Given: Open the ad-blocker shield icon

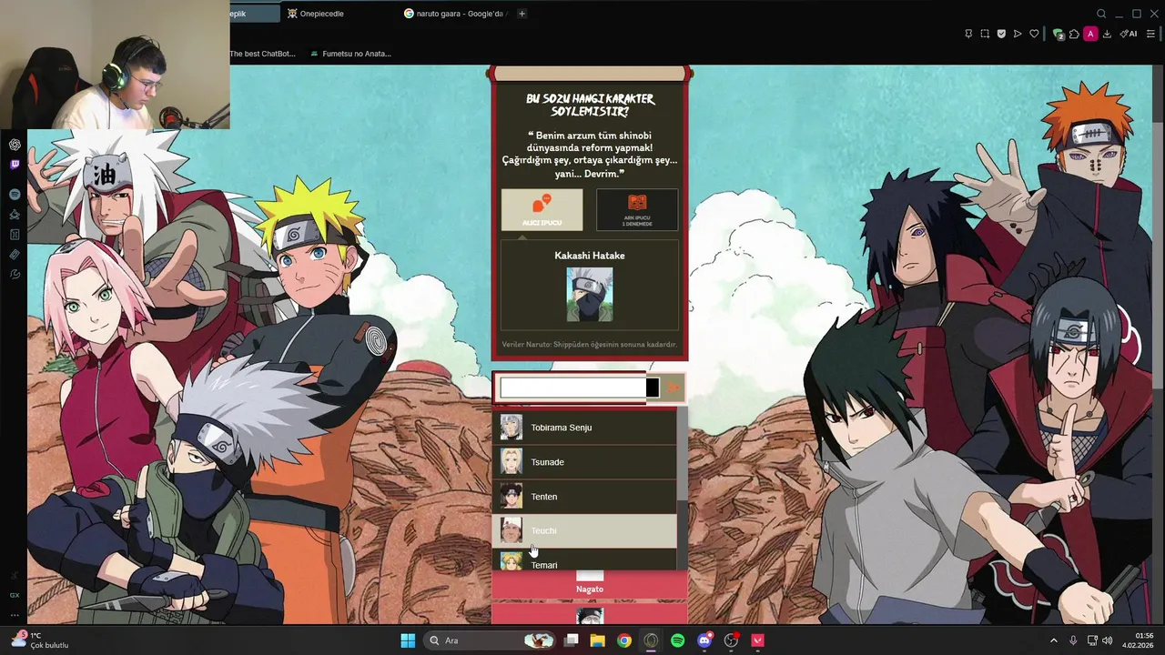Looking at the screenshot, I should pyautogui.click(x=1001, y=34).
